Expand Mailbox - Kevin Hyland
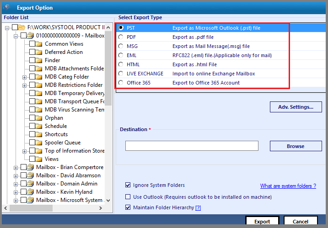The image size is (328, 228). 16,192
